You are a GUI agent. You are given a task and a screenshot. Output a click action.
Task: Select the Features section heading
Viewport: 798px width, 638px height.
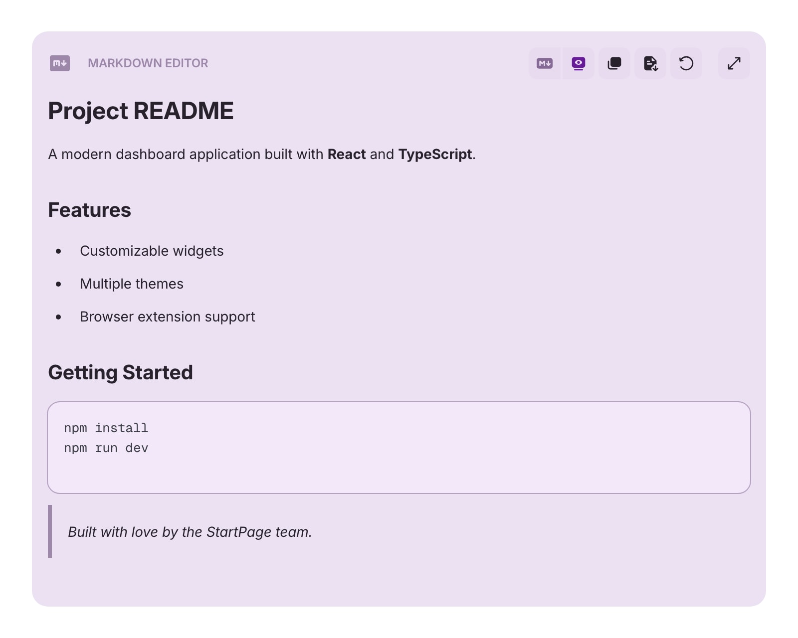point(89,210)
